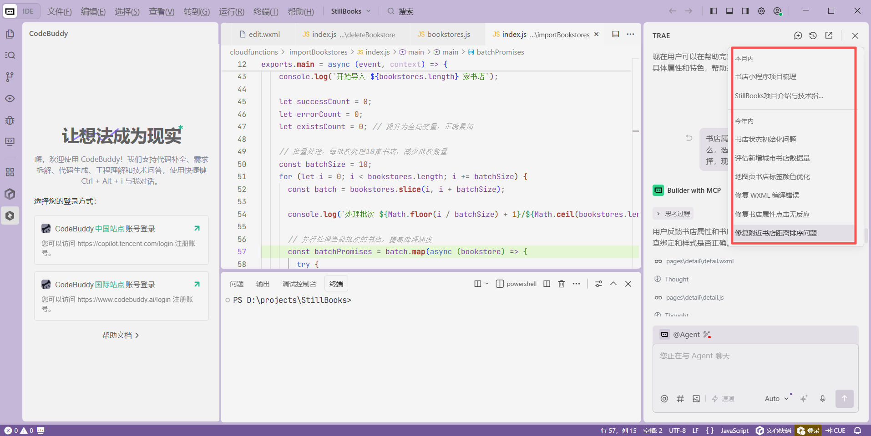The image size is (871, 436).
Task: Open 帮助文档 link
Action: pyautogui.click(x=121, y=335)
